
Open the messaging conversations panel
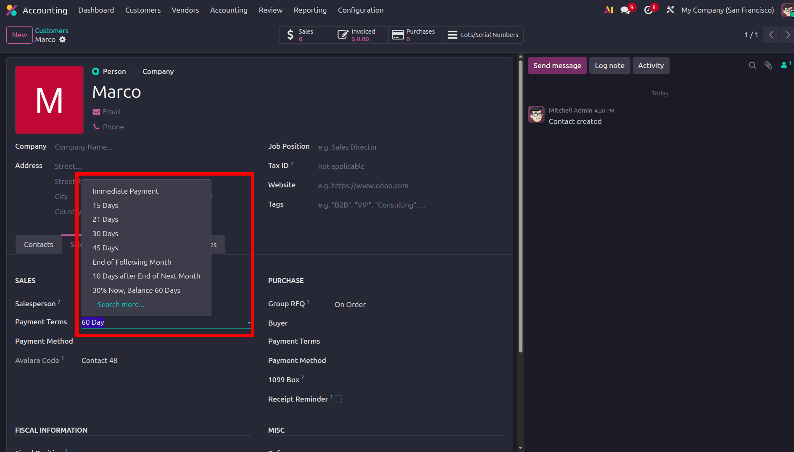[625, 10]
